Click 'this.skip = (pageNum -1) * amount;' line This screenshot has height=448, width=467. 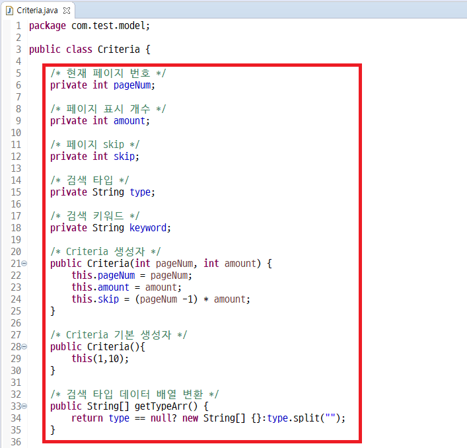(161, 299)
